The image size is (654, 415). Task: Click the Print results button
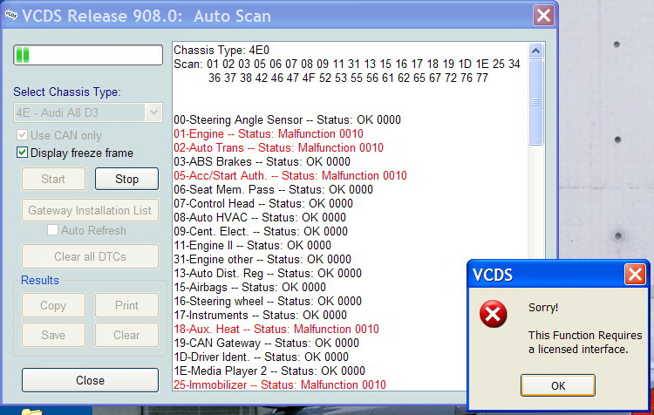coord(126,306)
